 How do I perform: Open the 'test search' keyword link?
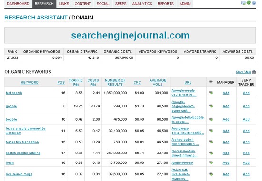14,93
